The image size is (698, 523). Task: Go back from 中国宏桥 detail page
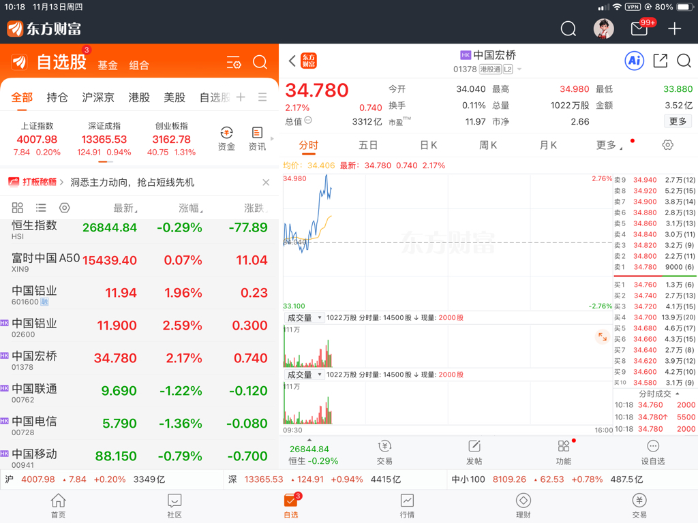(x=292, y=61)
